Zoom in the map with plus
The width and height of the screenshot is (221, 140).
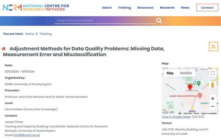pos(213,99)
